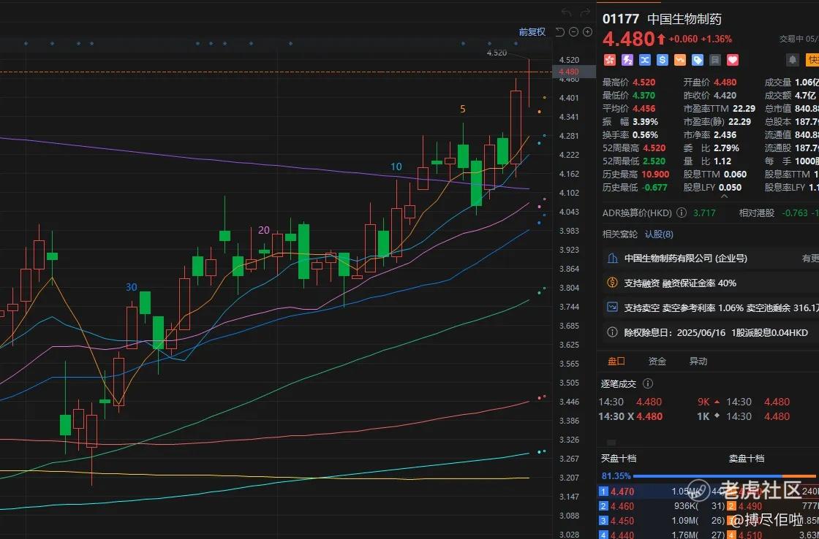Click the 最高价 value 4.520
Viewport: 819px width, 539px height.
(x=643, y=82)
